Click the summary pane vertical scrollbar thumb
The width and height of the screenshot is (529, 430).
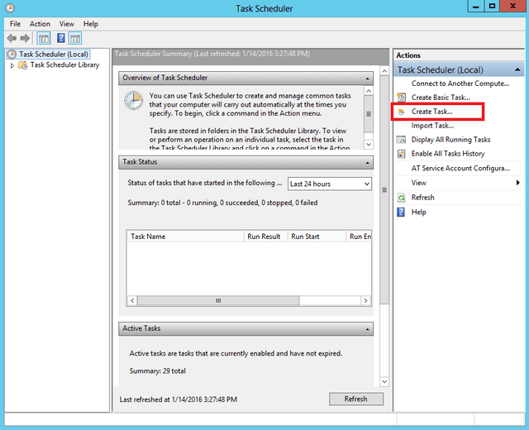384,189
